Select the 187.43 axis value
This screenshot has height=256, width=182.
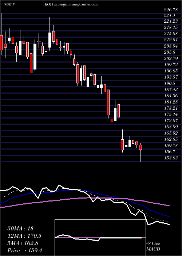(x=170, y=90)
